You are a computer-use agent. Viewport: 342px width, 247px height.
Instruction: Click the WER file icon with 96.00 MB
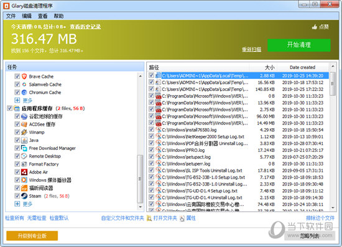click(158, 116)
